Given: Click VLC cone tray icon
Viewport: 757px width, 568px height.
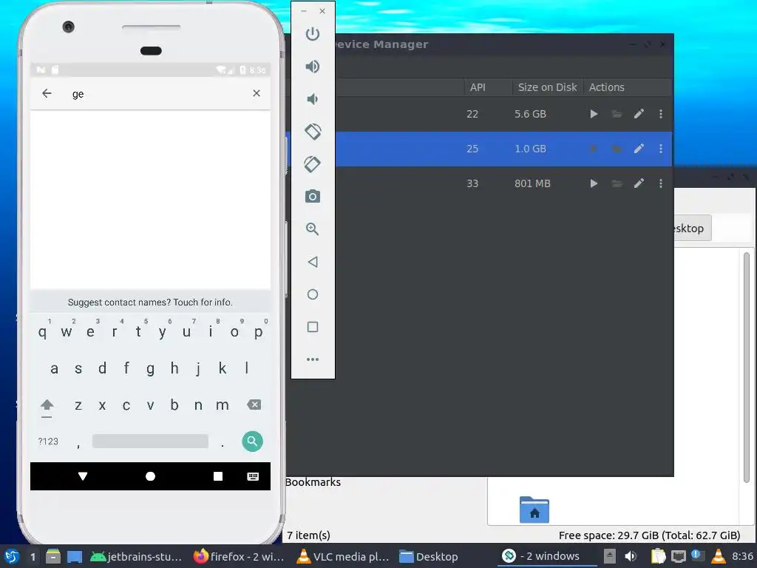Looking at the screenshot, I should pyautogui.click(x=719, y=556).
